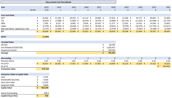Select the Period value 0.25
Image resolution: width=172 pixels, height=98 pixels.
46,10
